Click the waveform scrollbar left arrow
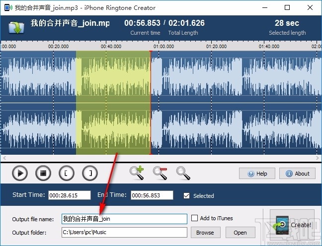Viewport: 322px width, 246px height. pos(4,158)
